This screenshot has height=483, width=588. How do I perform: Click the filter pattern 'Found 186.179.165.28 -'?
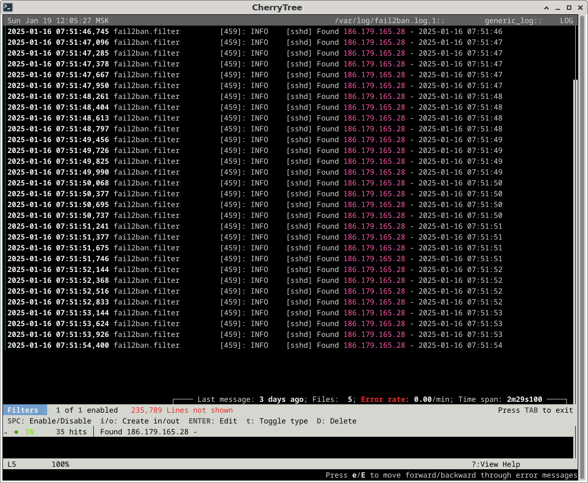point(148,432)
